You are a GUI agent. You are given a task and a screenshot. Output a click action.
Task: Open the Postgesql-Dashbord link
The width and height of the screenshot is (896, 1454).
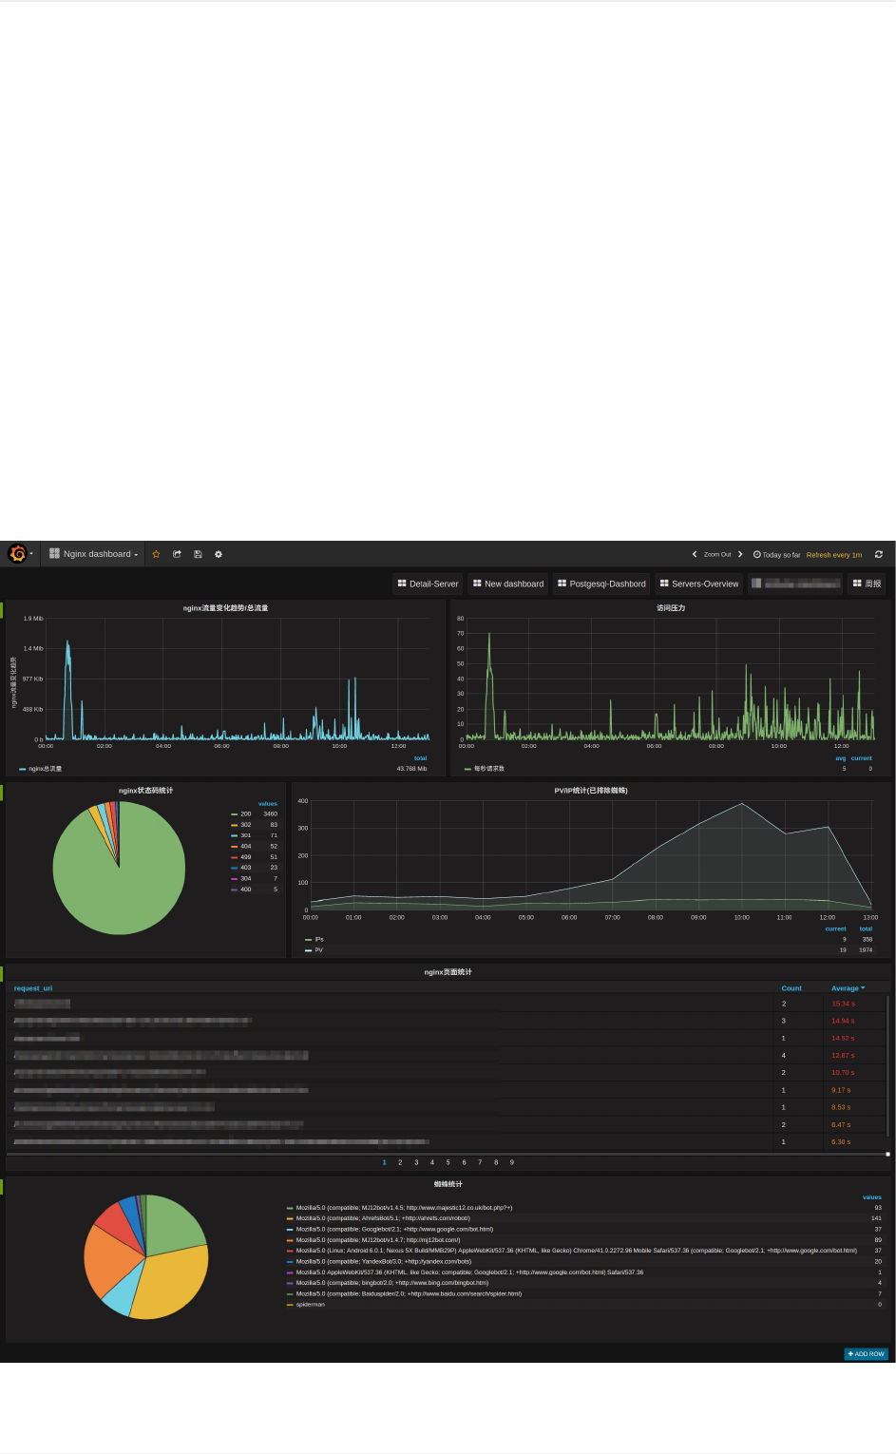pos(601,584)
